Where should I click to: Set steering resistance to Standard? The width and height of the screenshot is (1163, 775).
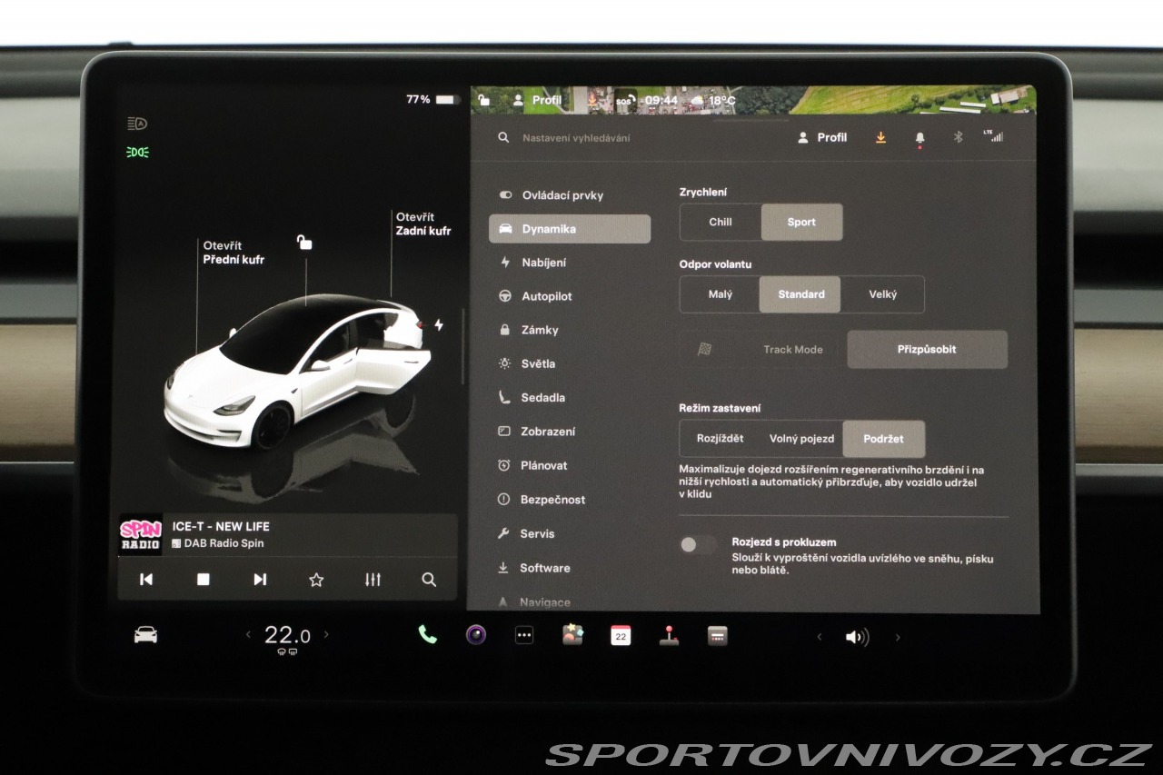[800, 294]
